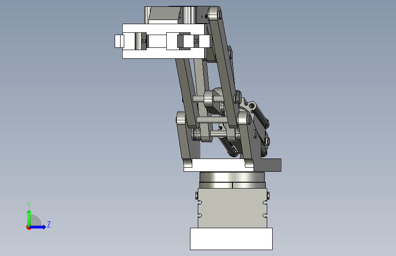Click the blue Z axis arrow of the triad
Screen dimensions: 396x256
(37, 227)
